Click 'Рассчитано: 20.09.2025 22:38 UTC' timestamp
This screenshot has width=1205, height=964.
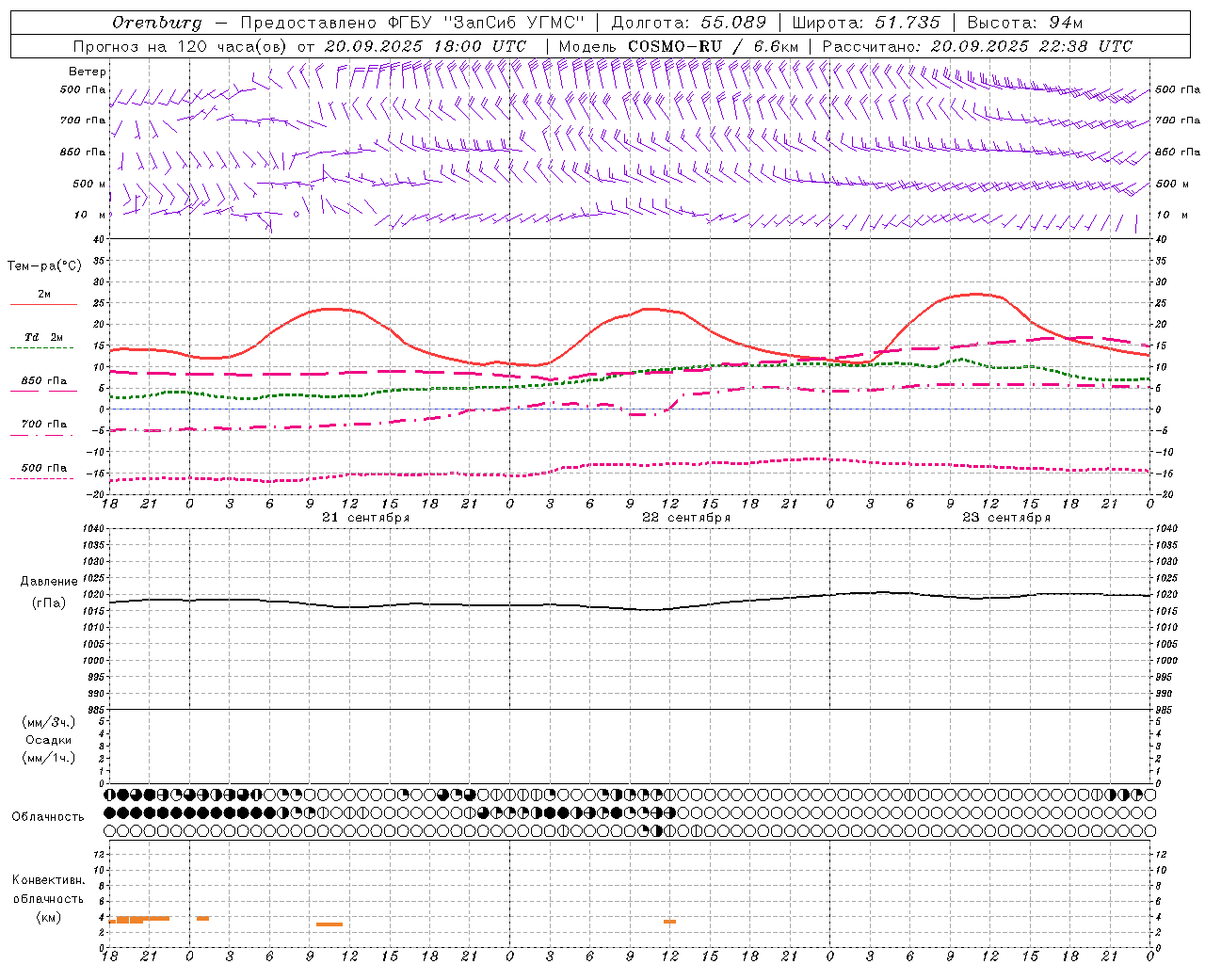coord(977,46)
